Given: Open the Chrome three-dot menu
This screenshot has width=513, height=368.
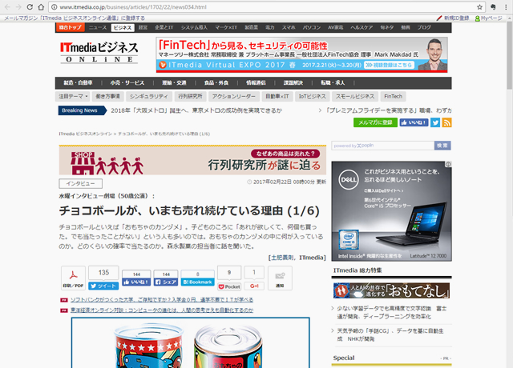Looking at the screenshot, I should pyautogui.click(x=504, y=7).
